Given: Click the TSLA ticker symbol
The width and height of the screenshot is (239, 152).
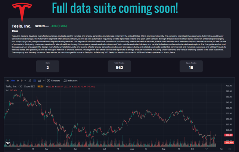Looking at the screenshot, I should [x=15, y=31].
